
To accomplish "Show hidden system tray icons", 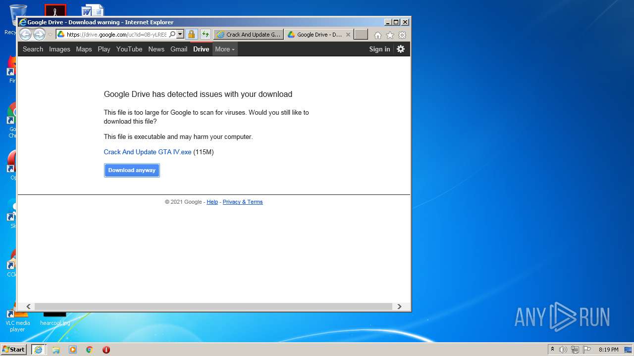I will (552, 350).
